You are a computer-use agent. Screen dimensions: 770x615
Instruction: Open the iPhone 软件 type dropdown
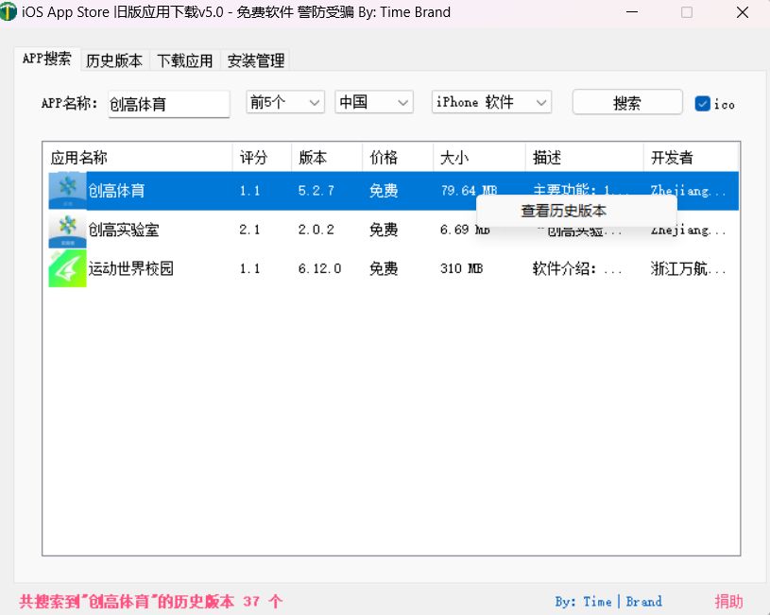491,102
